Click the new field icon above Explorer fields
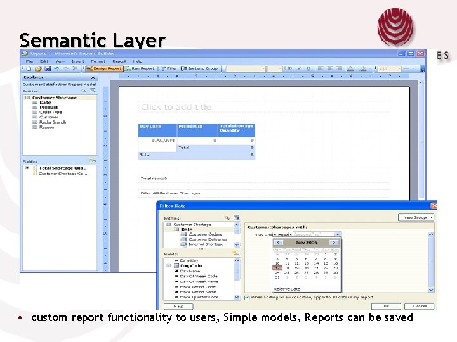457x342 pixels. 93,160
